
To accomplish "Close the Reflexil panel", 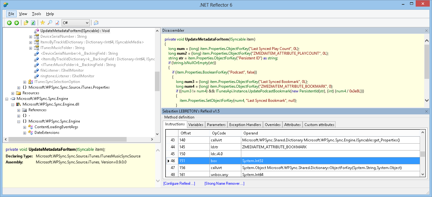I will click(426, 111).
